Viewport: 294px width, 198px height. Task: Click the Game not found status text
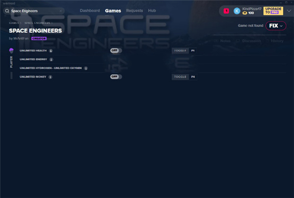(x=250, y=25)
